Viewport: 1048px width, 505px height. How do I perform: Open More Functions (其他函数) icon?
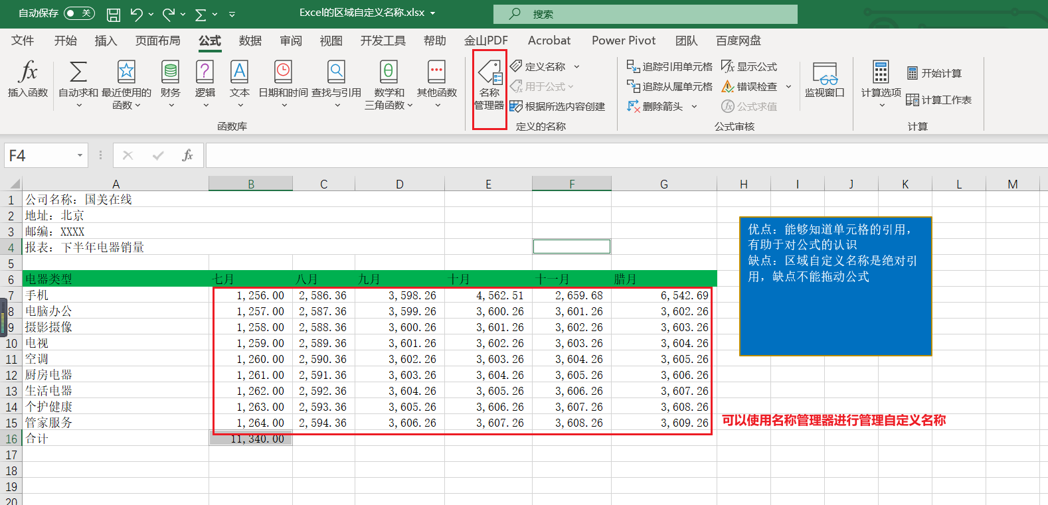(436, 72)
